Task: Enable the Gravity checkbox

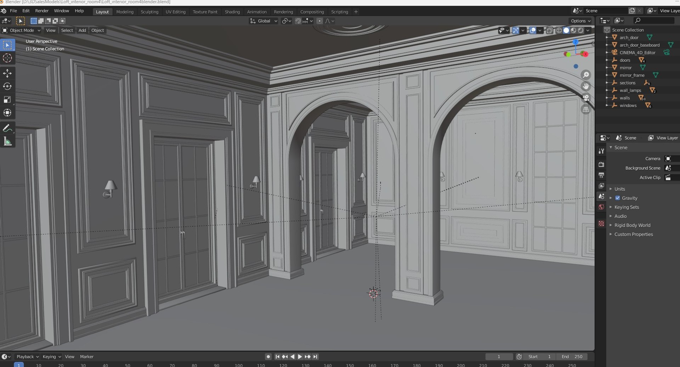Action: point(618,198)
